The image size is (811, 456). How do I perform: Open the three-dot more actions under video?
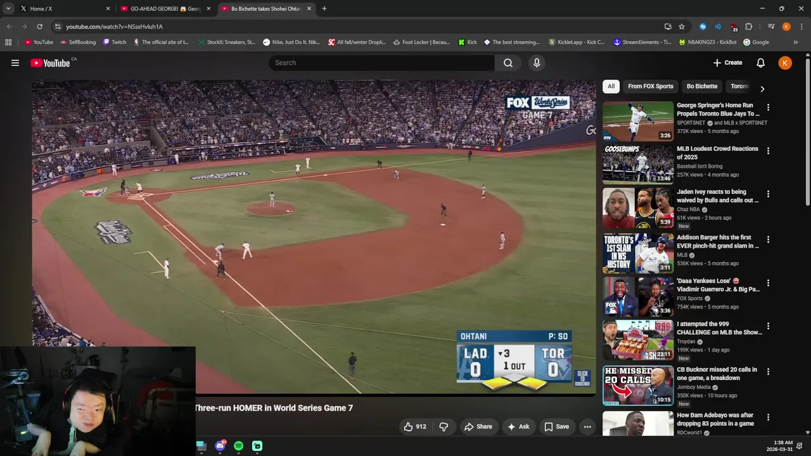click(x=587, y=427)
